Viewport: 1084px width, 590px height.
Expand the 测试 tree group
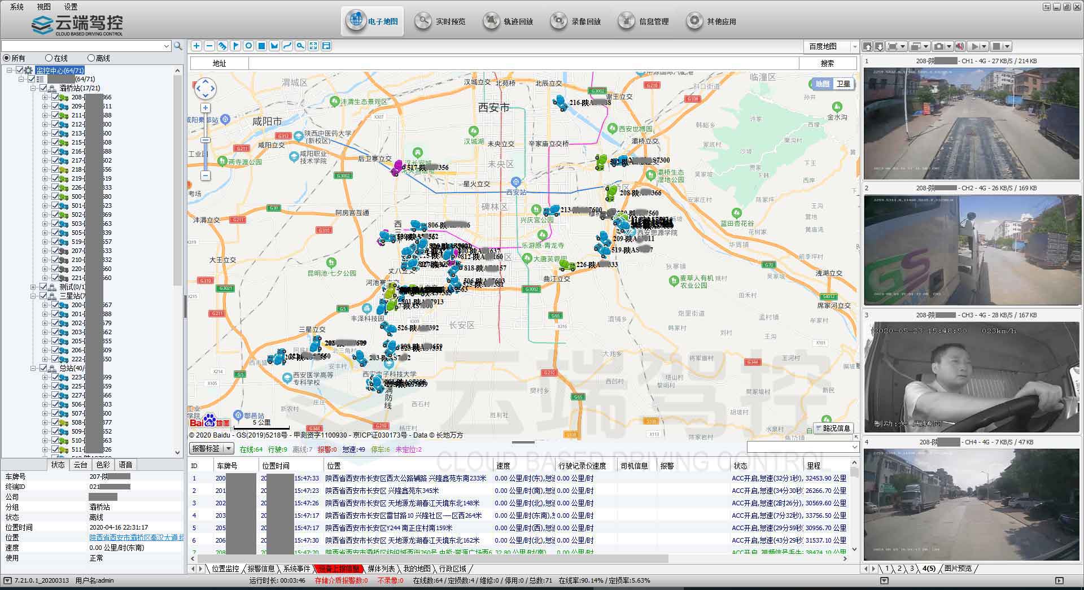pyautogui.click(x=33, y=287)
